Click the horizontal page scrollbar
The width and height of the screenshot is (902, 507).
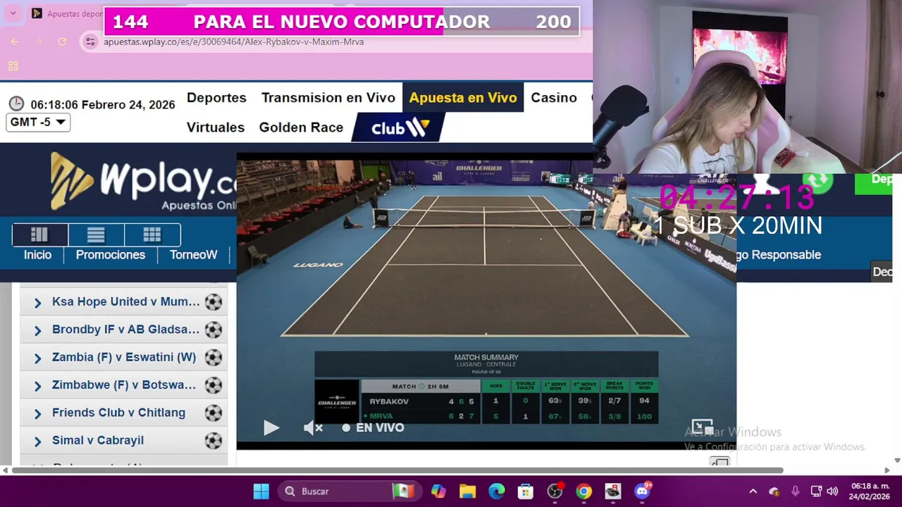click(397, 470)
